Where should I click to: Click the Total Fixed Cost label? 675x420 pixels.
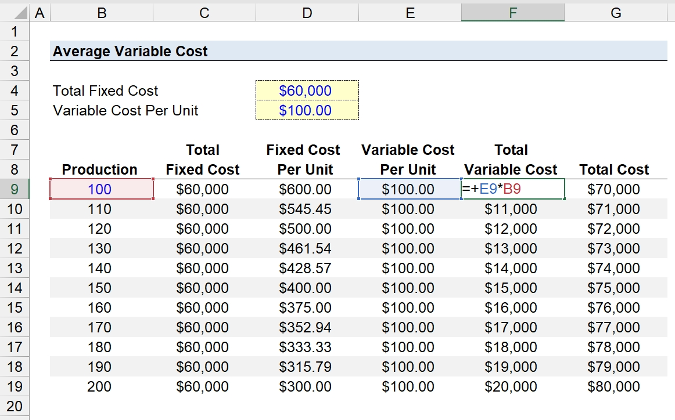106,90
